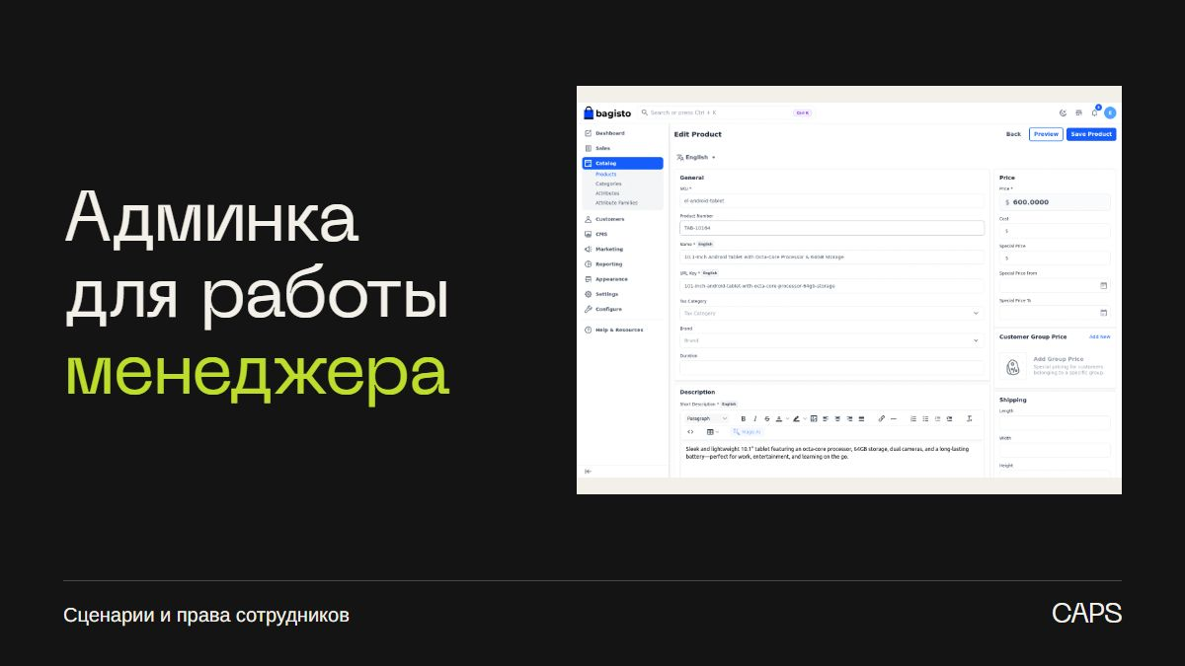Click Save Product button
This screenshot has height=666, width=1185.
[x=1091, y=134]
